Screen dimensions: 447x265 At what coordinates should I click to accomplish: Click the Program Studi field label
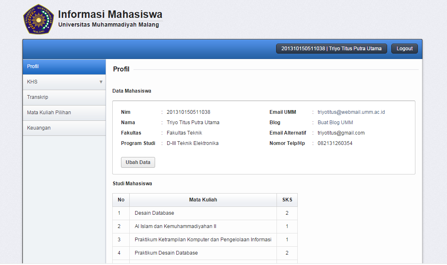[x=138, y=143]
